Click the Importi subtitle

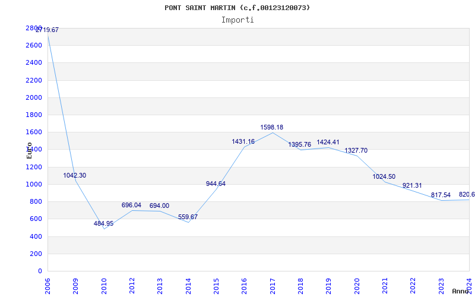[237, 20]
